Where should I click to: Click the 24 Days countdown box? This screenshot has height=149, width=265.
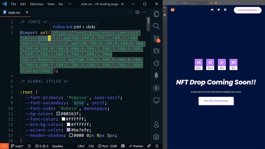[198, 65]
